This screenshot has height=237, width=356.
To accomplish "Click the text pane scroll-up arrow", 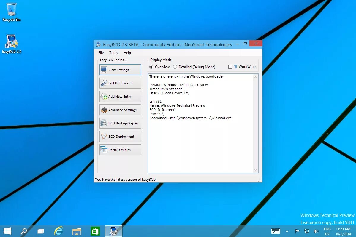I will 255,77.
